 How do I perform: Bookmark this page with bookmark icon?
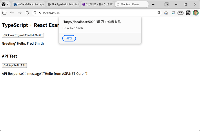[159, 13]
